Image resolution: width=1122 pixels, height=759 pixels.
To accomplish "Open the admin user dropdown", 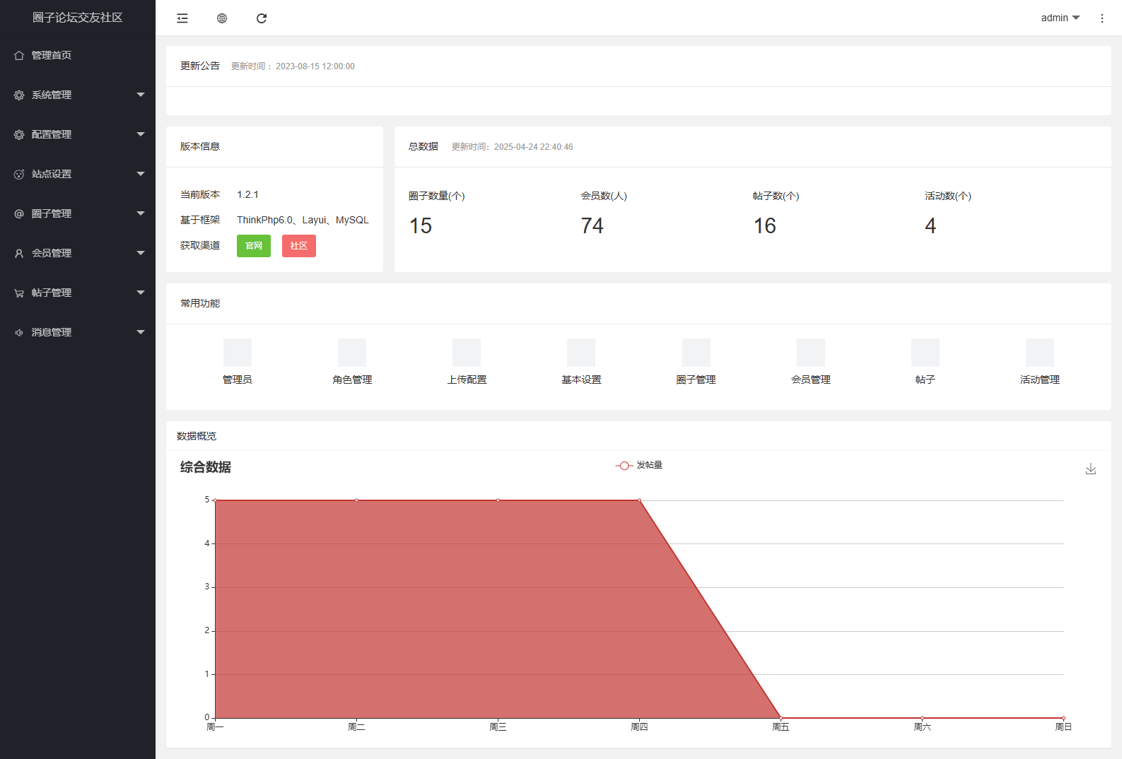I will point(1059,18).
